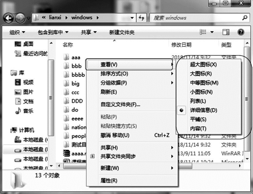Image resolution: width=253 pixels, height=194 pixels.
Task: Choose 撤消 移动(U) in context menu
Action: [132, 135]
